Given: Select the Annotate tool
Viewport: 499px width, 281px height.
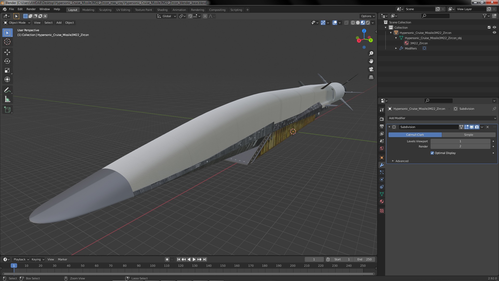Looking at the screenshot, I should point(7,90).
